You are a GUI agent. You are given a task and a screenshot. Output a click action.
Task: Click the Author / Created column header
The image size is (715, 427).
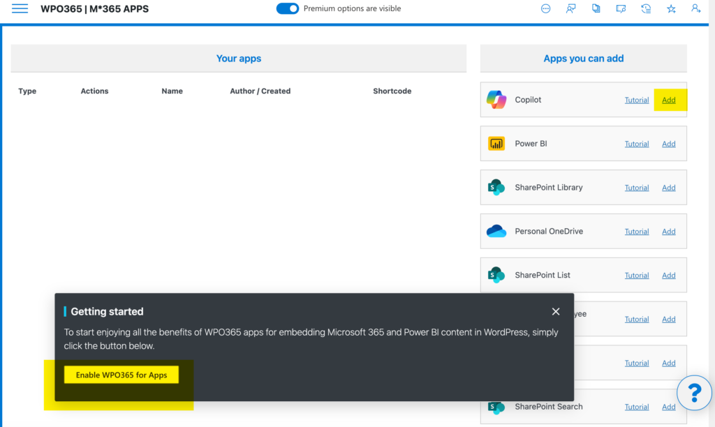260,91
